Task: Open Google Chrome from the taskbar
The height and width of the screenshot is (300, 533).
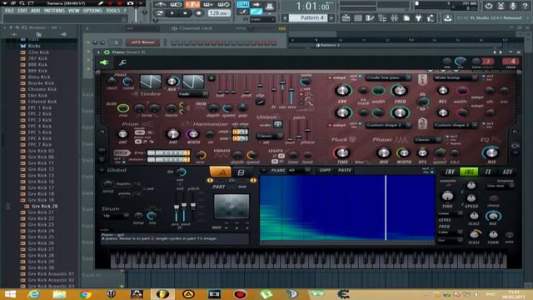Action: point(85,294)
